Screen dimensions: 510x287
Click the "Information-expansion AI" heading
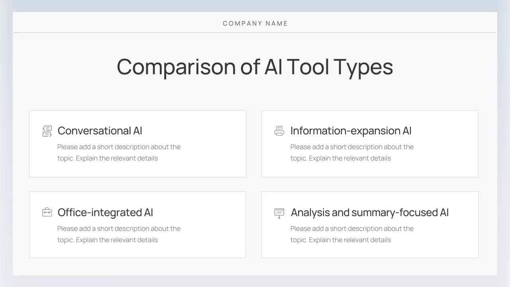click(x=351, y=131)
